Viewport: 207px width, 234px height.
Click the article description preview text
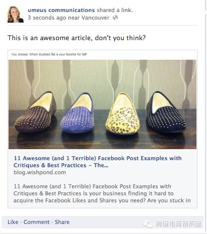tap(102, 193)
